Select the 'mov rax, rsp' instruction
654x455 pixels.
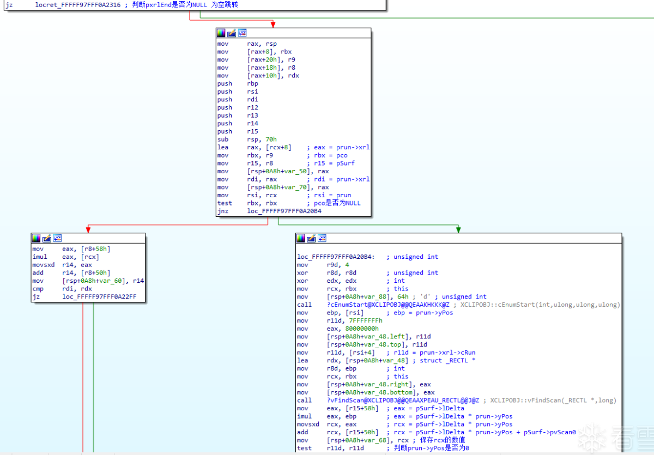247,44
